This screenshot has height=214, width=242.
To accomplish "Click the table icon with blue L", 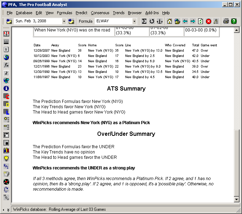I will pos(6,112).
